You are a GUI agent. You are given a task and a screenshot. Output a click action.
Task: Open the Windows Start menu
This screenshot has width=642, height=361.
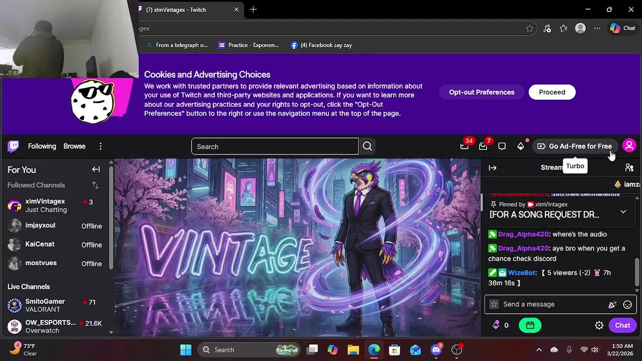pos(186,350)
